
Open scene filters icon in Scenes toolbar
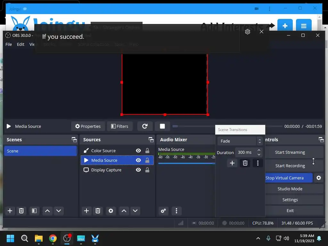click(x=34, y=211)
